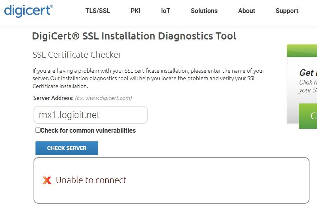The image size is (317, 214).
Task: Click the bold 'Get' promo heading
Action: (x=307, y=73)
